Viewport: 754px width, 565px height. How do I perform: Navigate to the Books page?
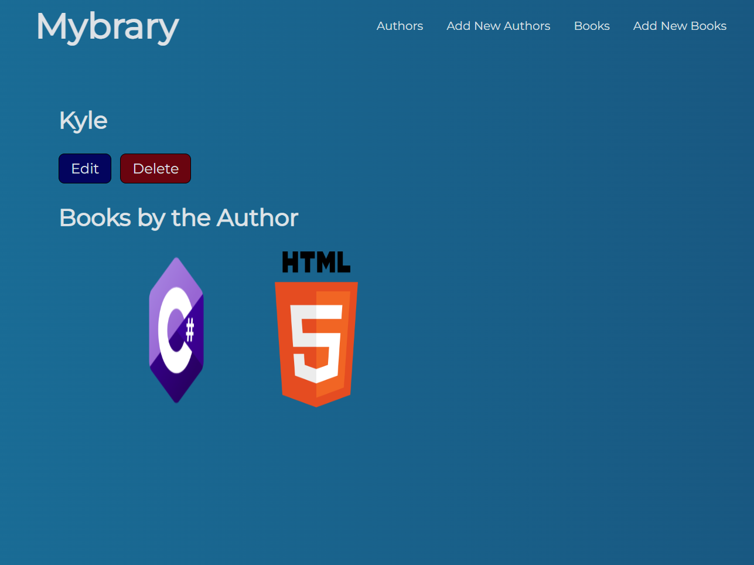coord(592,26)
